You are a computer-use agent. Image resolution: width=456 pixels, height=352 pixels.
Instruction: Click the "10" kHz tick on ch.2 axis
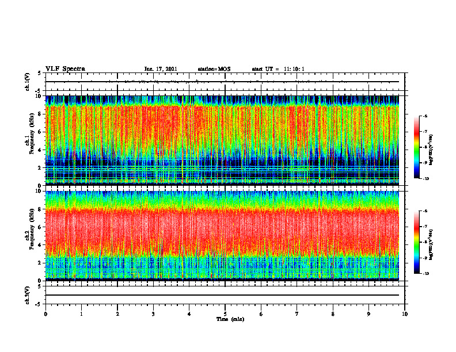pos(39,191)
